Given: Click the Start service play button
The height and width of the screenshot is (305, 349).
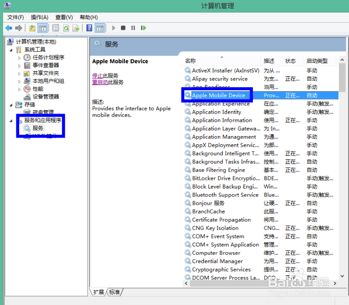Looking at the screenshot, I should pyautogui.click(x=113, y=28).
